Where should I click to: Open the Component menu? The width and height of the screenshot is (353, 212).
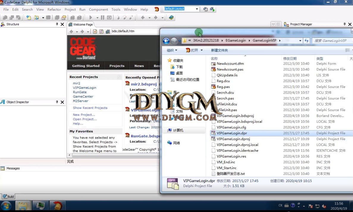pyautogui.click(x=98, y=9)
